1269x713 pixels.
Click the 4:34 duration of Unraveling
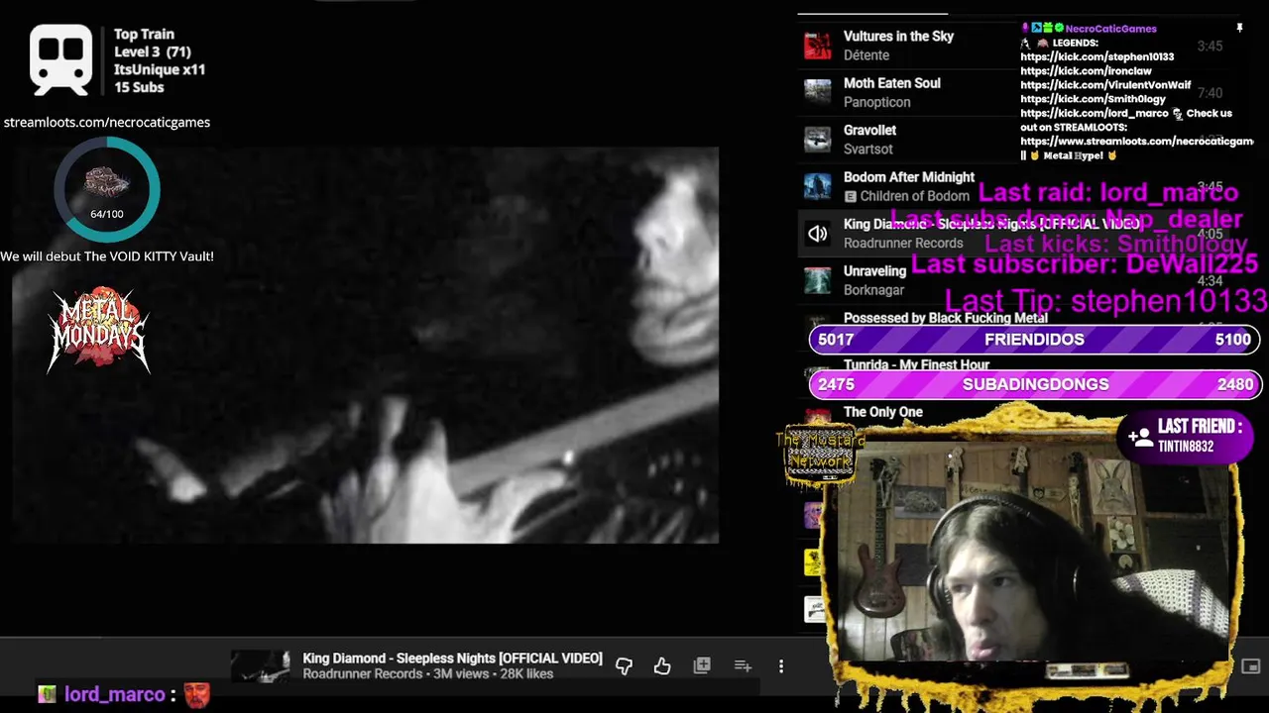tap(1210, 281)
